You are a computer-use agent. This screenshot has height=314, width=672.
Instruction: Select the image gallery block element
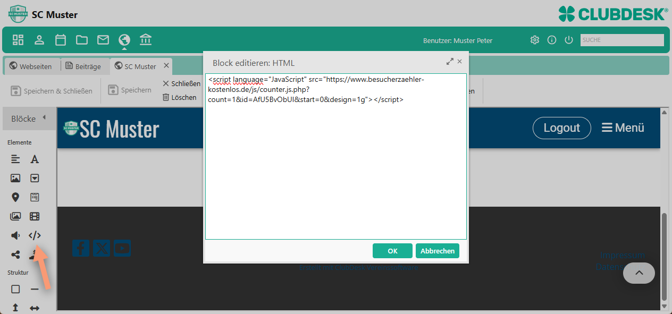click(x=15, y=216)
